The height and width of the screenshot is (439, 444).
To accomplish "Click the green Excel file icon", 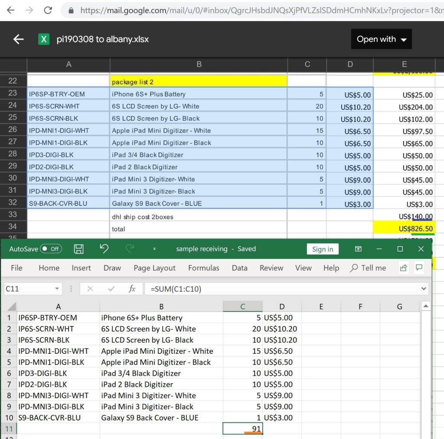I will [44, 39].
